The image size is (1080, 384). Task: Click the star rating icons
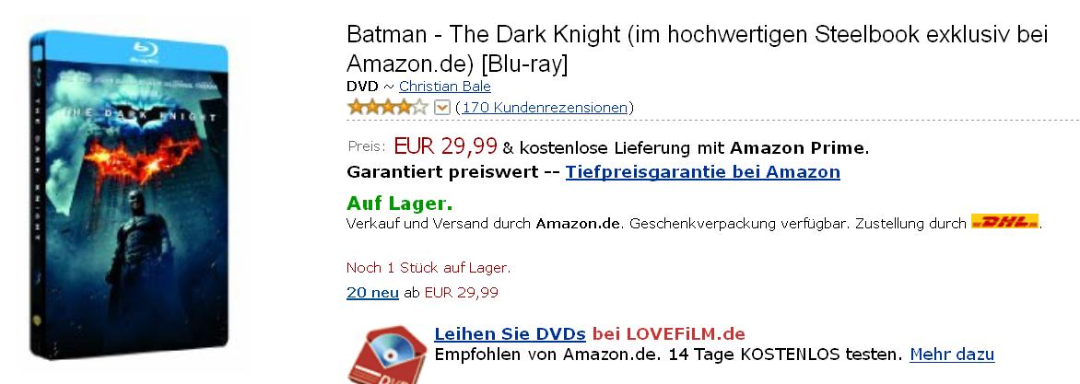pyautogui.click(x=388, y=108)
